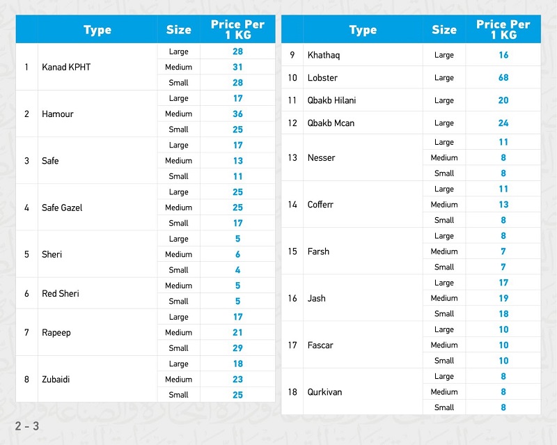Select the Jash entry
This screenshot has height=445, width=557.
(x=316, y=298)
